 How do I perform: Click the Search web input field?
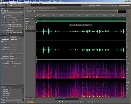[x=121, y=6]
